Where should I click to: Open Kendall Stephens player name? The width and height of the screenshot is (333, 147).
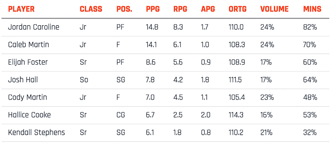point(36,133)
